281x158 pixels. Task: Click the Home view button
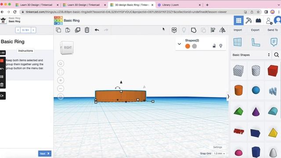[x=61, y=64]
